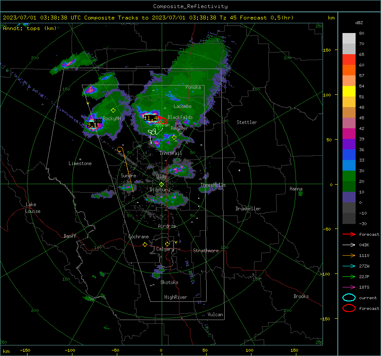Click the Hanna map label
The width and height of the screenshot is (381, 356).
click(296, 189)
